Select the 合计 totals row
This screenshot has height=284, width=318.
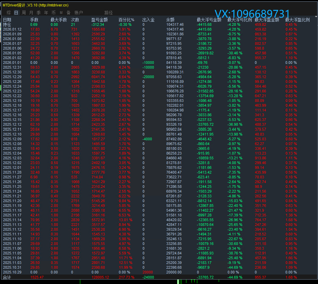click(7, 278)
